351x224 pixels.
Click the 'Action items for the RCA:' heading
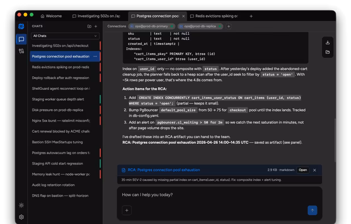point(144,89)
